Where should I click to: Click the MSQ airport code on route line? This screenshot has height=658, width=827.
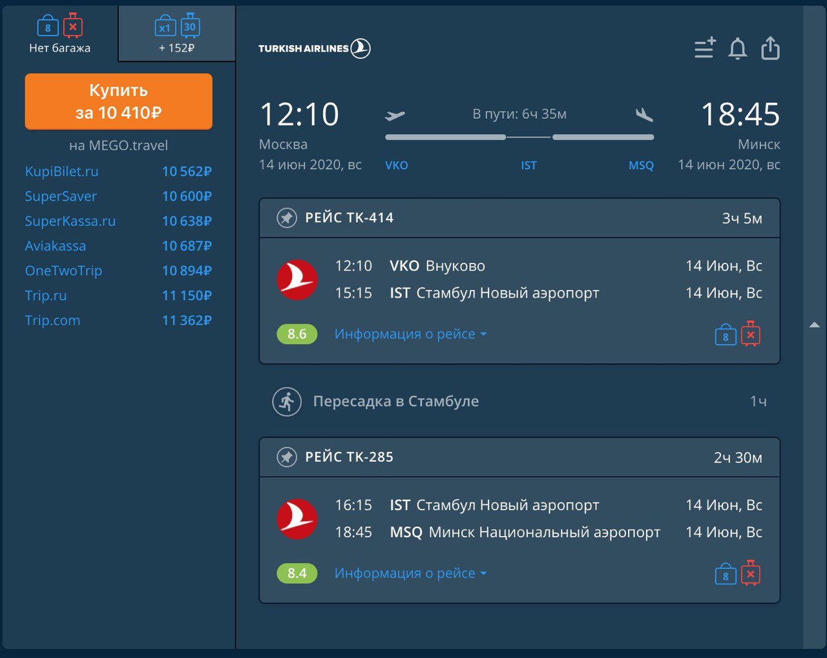tap(641, 165)
